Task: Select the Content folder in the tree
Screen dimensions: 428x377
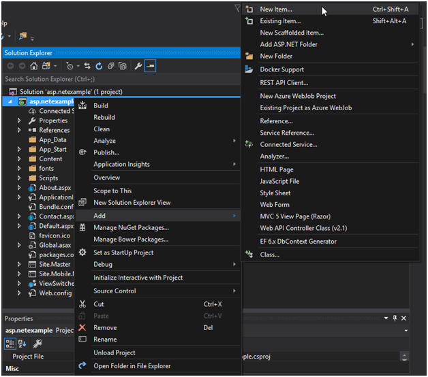Action: pyautogui.click(x=50, y=159)
